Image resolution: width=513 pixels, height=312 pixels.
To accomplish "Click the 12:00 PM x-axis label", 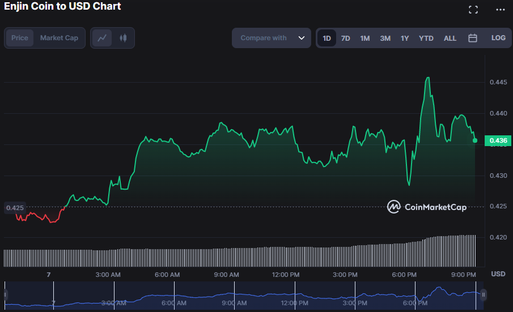I will point(286,275).
